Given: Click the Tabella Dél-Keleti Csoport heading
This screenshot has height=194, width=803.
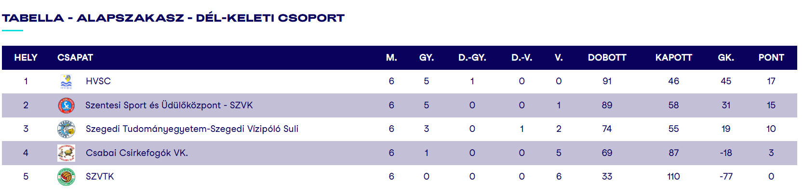Looking at the screenshot, I should 173,18.
